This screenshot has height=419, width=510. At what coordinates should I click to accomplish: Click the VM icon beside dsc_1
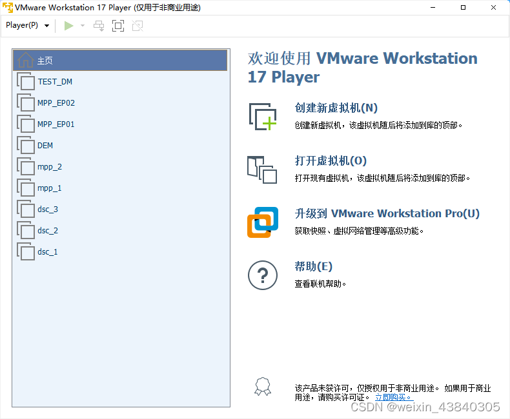(x=26, y=252)
